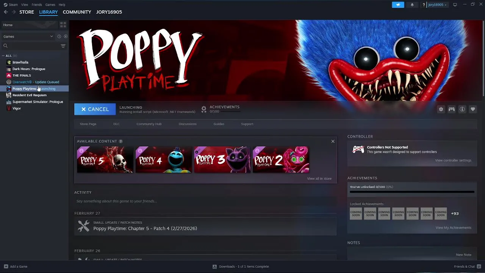Open the jory16905 account dropdown
Screen dimensions: 485x273
[x=437, y=5]
